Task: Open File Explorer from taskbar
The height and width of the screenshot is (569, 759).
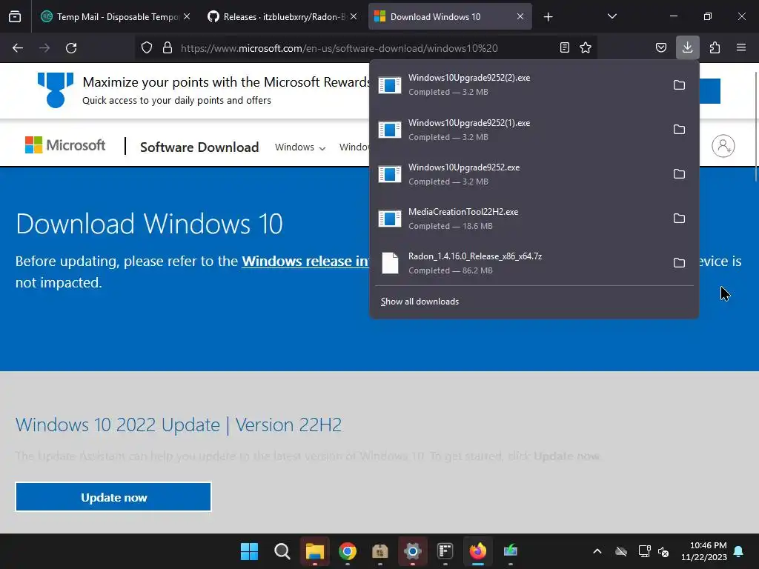Action: click(x=314, y=551)
